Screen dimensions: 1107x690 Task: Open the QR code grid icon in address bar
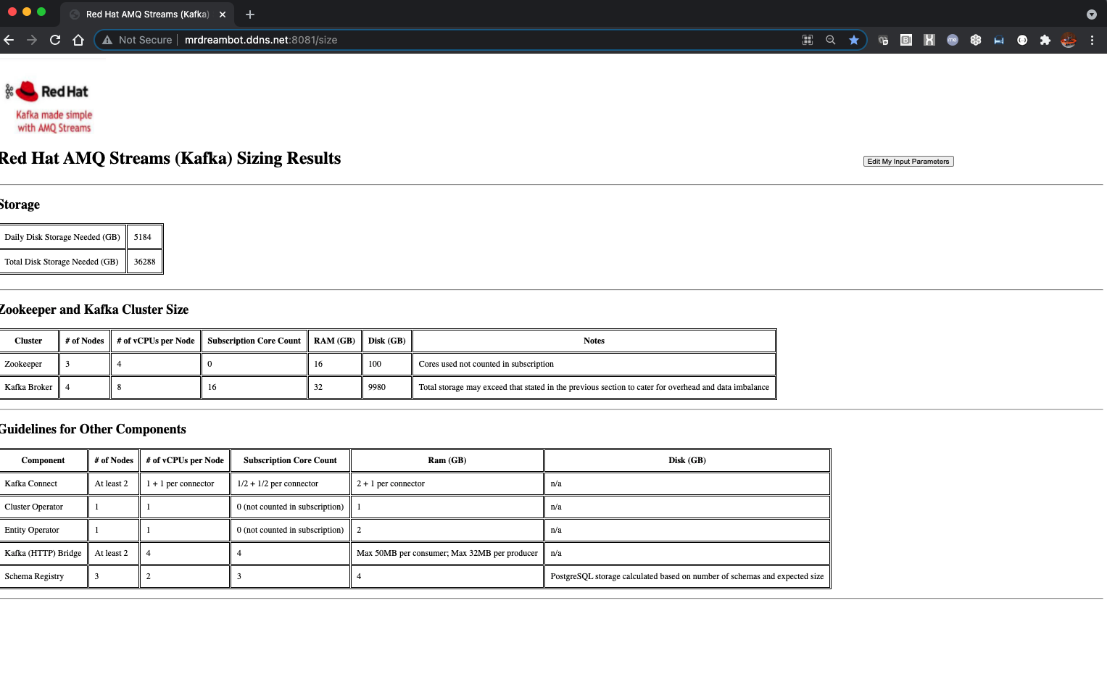[808, 40]
